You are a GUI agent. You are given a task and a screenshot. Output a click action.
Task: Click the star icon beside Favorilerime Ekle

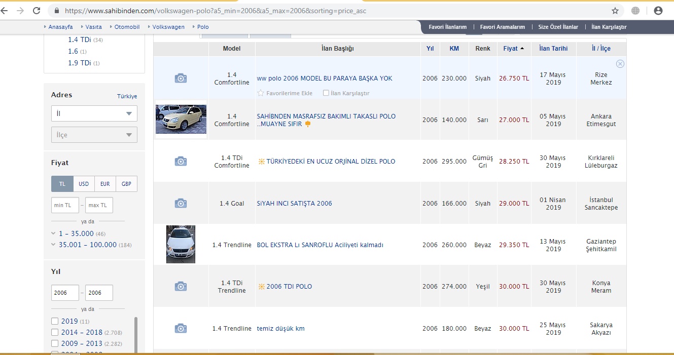[261, 93]
